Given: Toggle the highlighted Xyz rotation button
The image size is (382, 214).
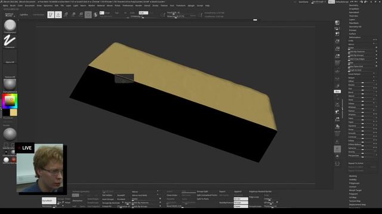Looking at the screenshot, I should [337, 92].
